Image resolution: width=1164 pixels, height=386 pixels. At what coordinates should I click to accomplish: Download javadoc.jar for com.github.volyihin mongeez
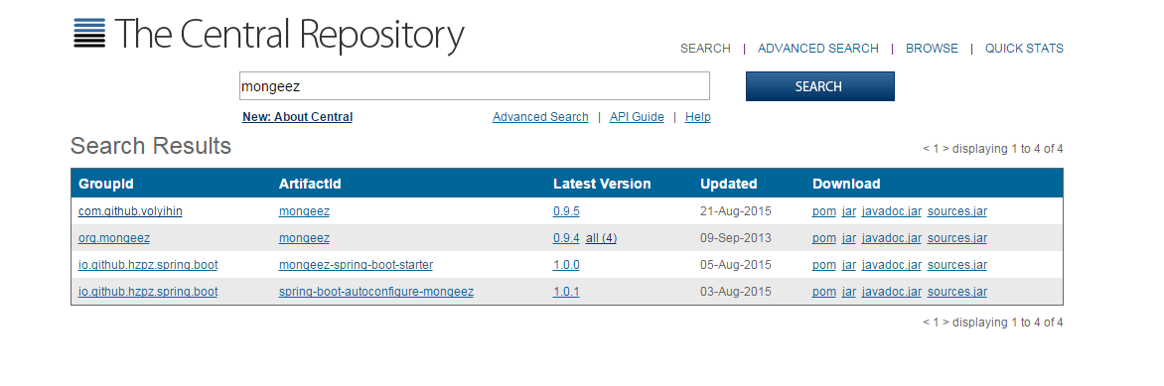pos(892,211)
